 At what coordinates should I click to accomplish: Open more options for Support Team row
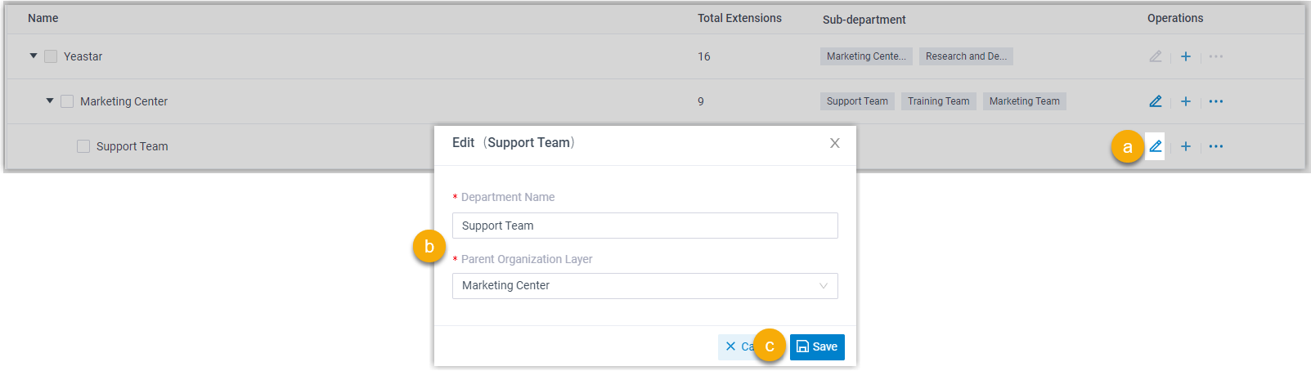1215,146
